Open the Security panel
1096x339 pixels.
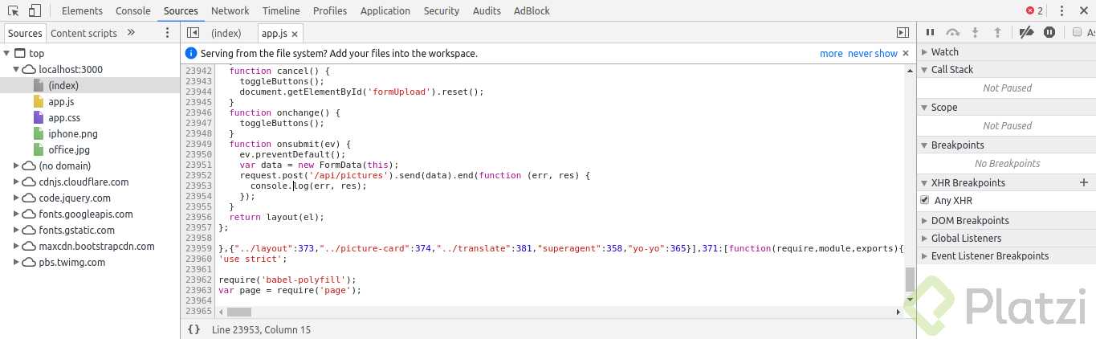[442, 10]
